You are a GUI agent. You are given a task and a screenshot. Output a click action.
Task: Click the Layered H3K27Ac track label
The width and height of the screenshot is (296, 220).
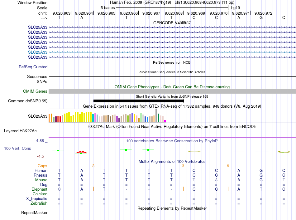(x=20, y=131)
